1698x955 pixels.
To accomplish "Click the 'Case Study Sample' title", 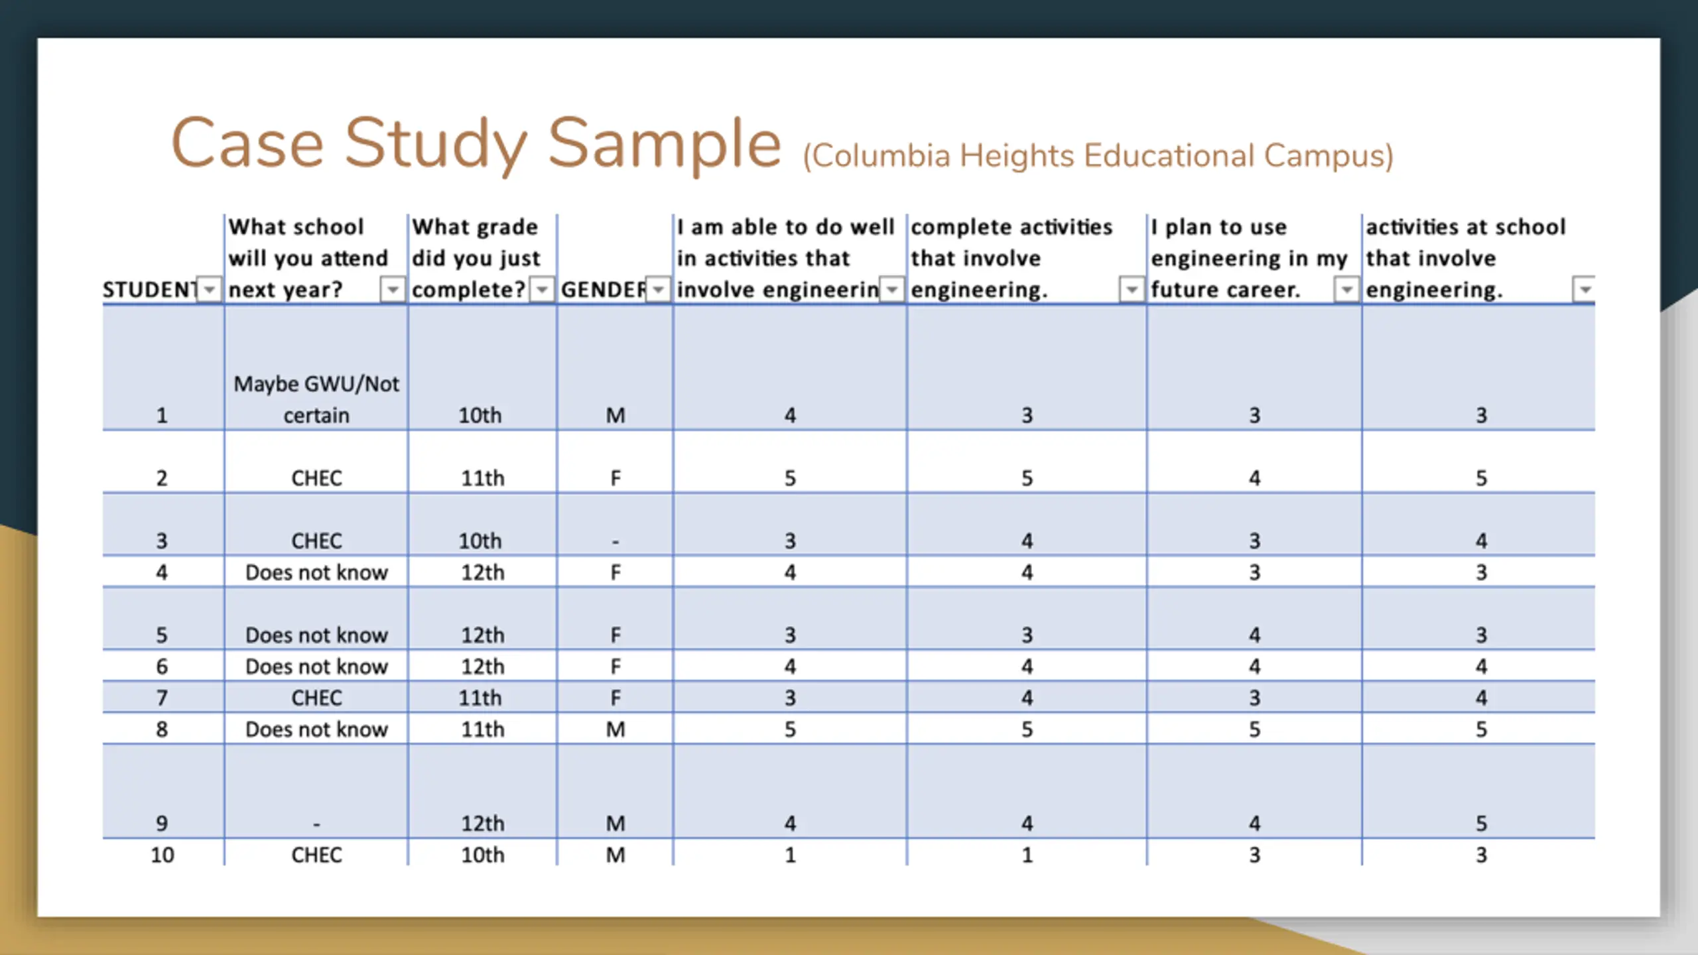I will 476,143.
